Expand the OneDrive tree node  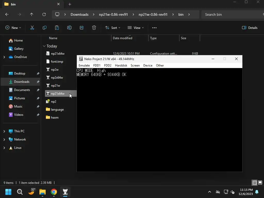(x=4, y=57)
